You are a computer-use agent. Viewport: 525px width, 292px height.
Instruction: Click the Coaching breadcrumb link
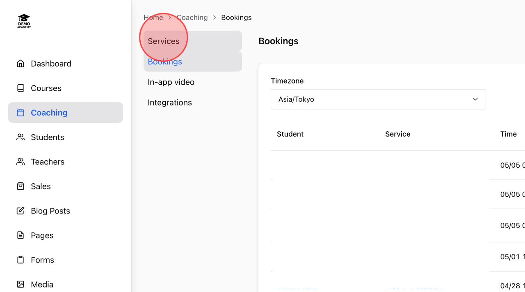click(x=192, y=18)
